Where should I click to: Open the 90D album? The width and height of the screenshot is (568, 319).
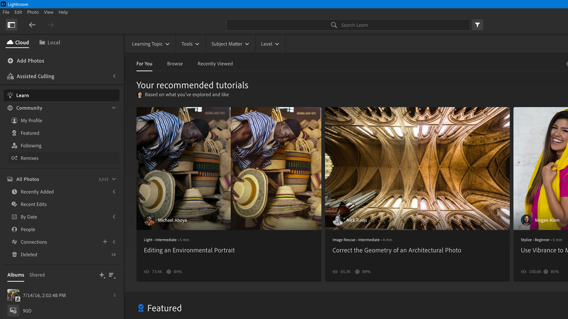[x=62, y=311]
